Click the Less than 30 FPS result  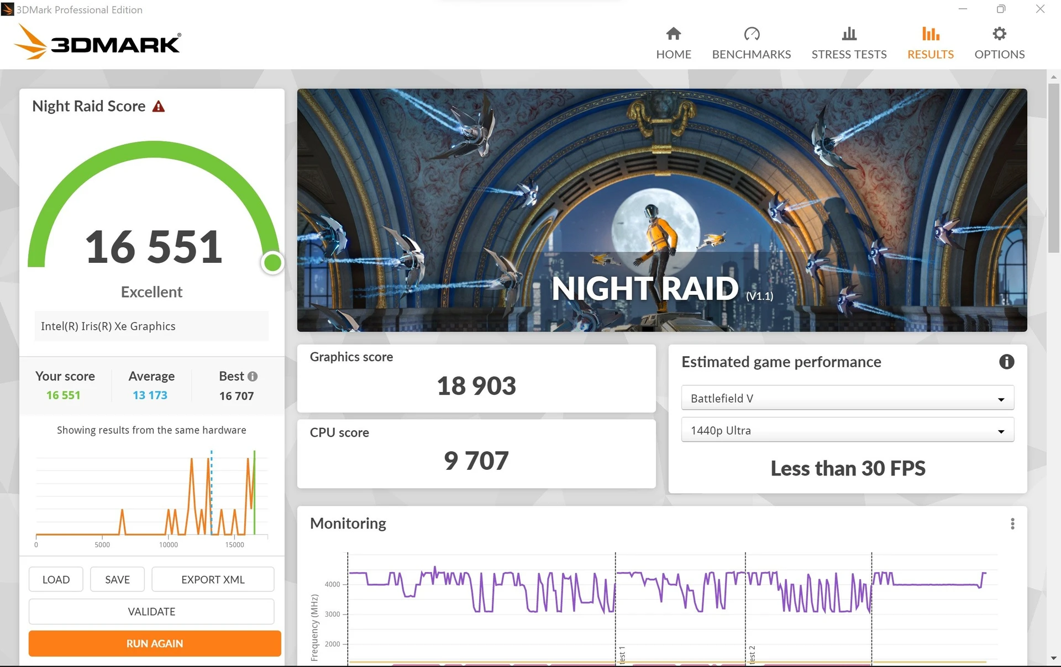pos(848,468)
